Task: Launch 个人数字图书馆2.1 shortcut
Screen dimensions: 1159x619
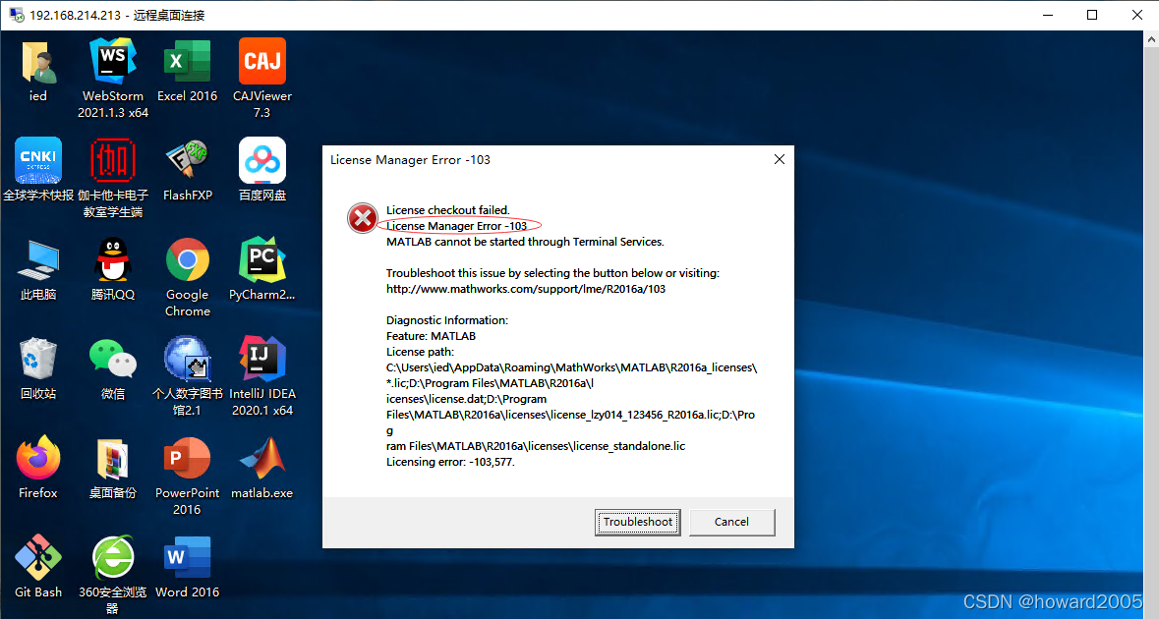Action: (x=188, y=359)
